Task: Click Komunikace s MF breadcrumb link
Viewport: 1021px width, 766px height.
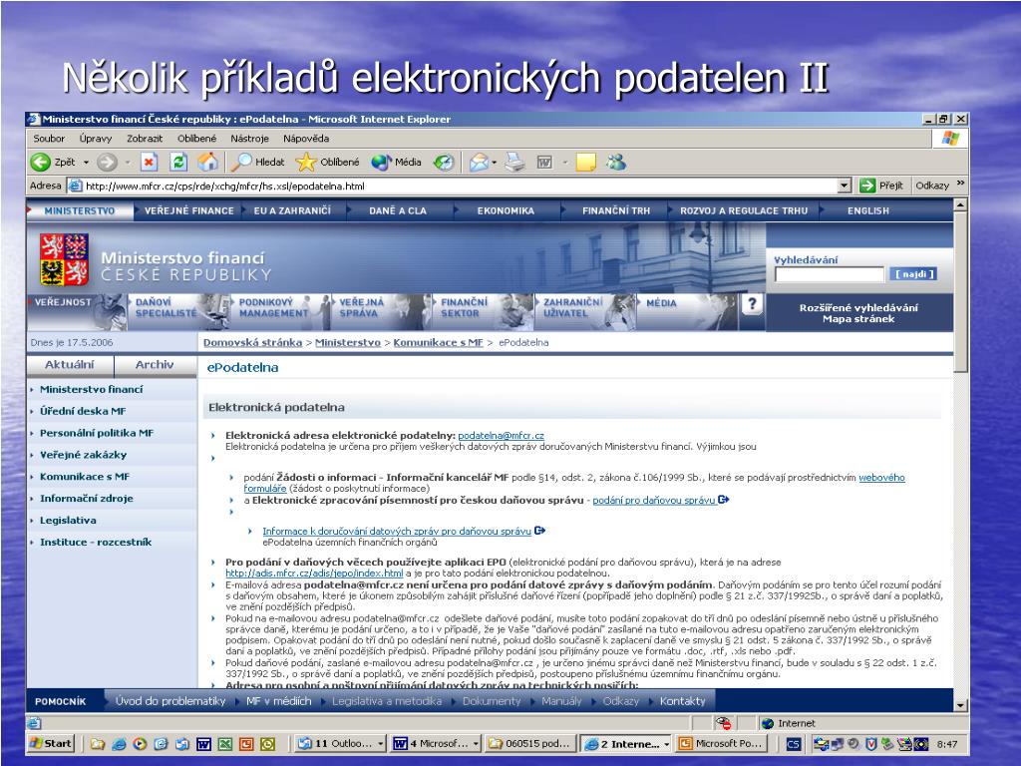Action: [x=439, y=343]
